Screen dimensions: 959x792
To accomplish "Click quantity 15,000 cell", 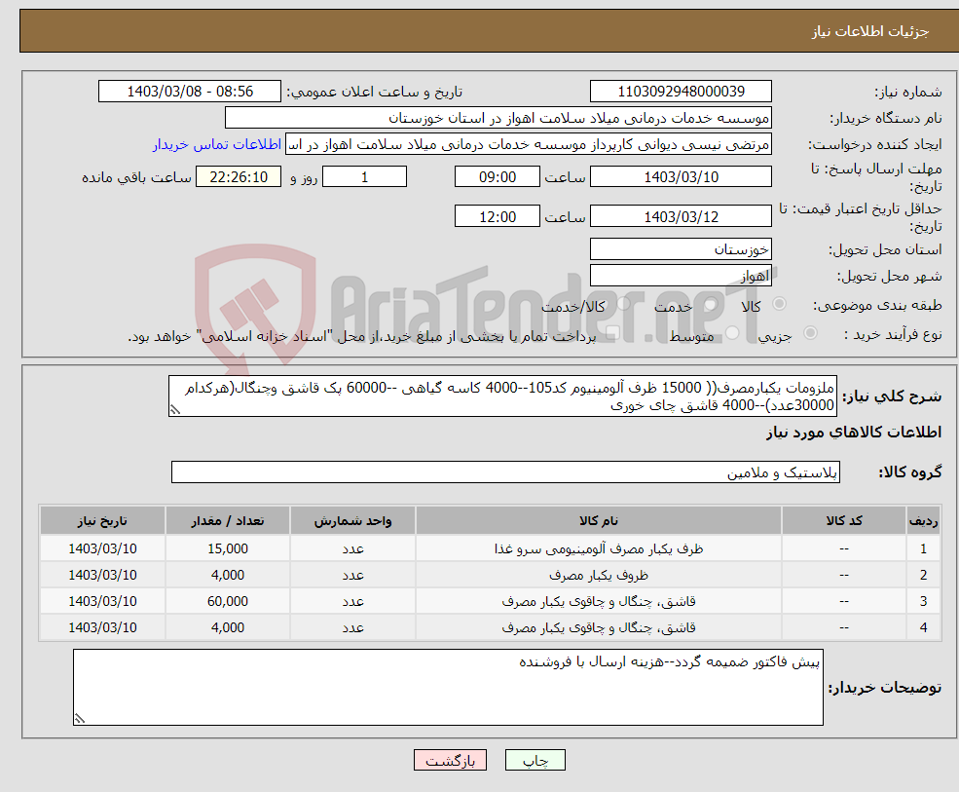I will click(228, 549).
